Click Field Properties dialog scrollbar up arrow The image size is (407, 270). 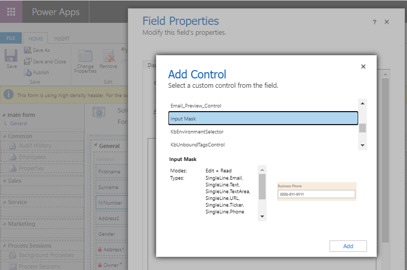click(386, 74)
